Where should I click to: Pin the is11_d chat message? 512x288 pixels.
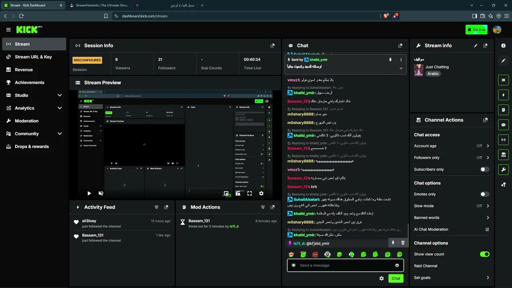pyautogui.click(x=393, y=243)
